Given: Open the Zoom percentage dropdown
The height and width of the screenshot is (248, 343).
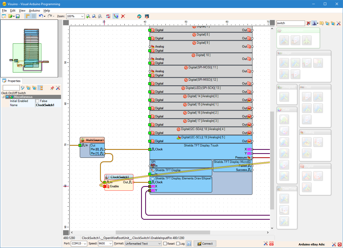Looking at the screenshot, I should point(82,16).
